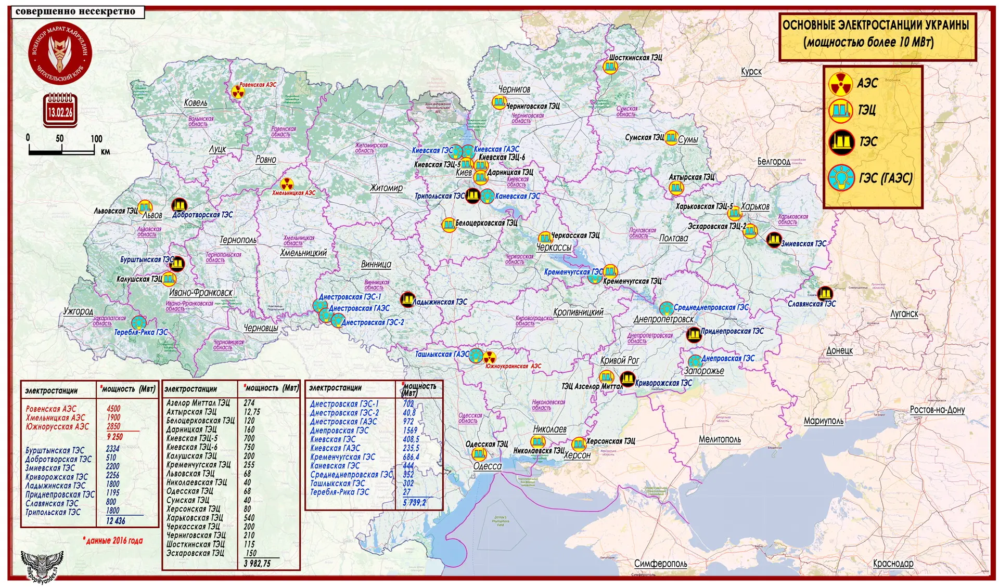Click the Хмельницкая АЭС nuclear icon
The image size is (999, 587).
tap(286, 184)
